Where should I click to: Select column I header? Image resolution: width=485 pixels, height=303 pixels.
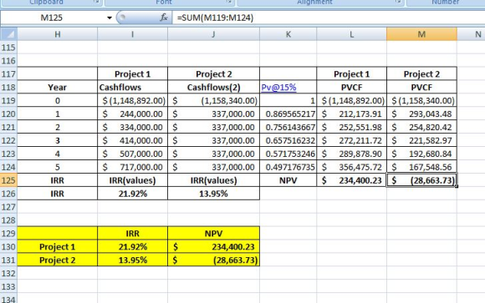(x=132, y=34)
